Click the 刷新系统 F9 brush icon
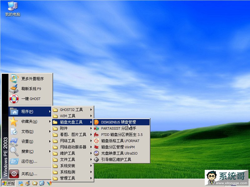The height and width of the screenshot is (187, 250). pyautogui.click(x=14, y=89)
